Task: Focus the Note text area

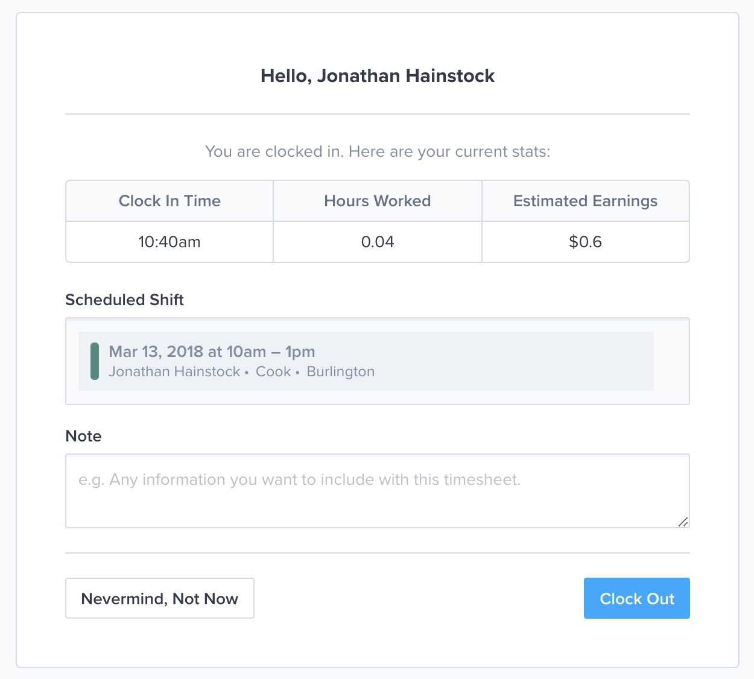Action: [x=378, y=491]
